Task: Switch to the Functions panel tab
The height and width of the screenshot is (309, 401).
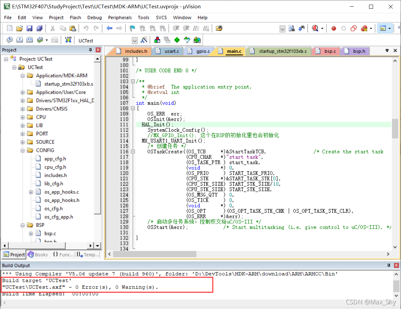Action: pos(63,255)
